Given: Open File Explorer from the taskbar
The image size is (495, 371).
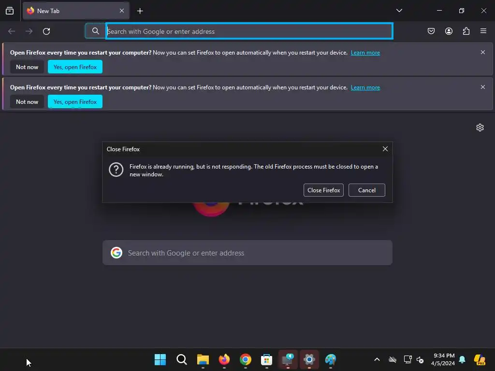Looking at the screenshot, I should tap(203, 359).
